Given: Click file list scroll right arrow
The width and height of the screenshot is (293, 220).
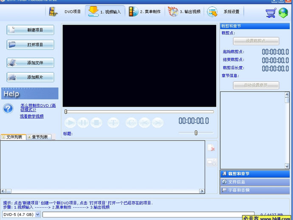Looking at the screenshot, I should coord(202,191).
